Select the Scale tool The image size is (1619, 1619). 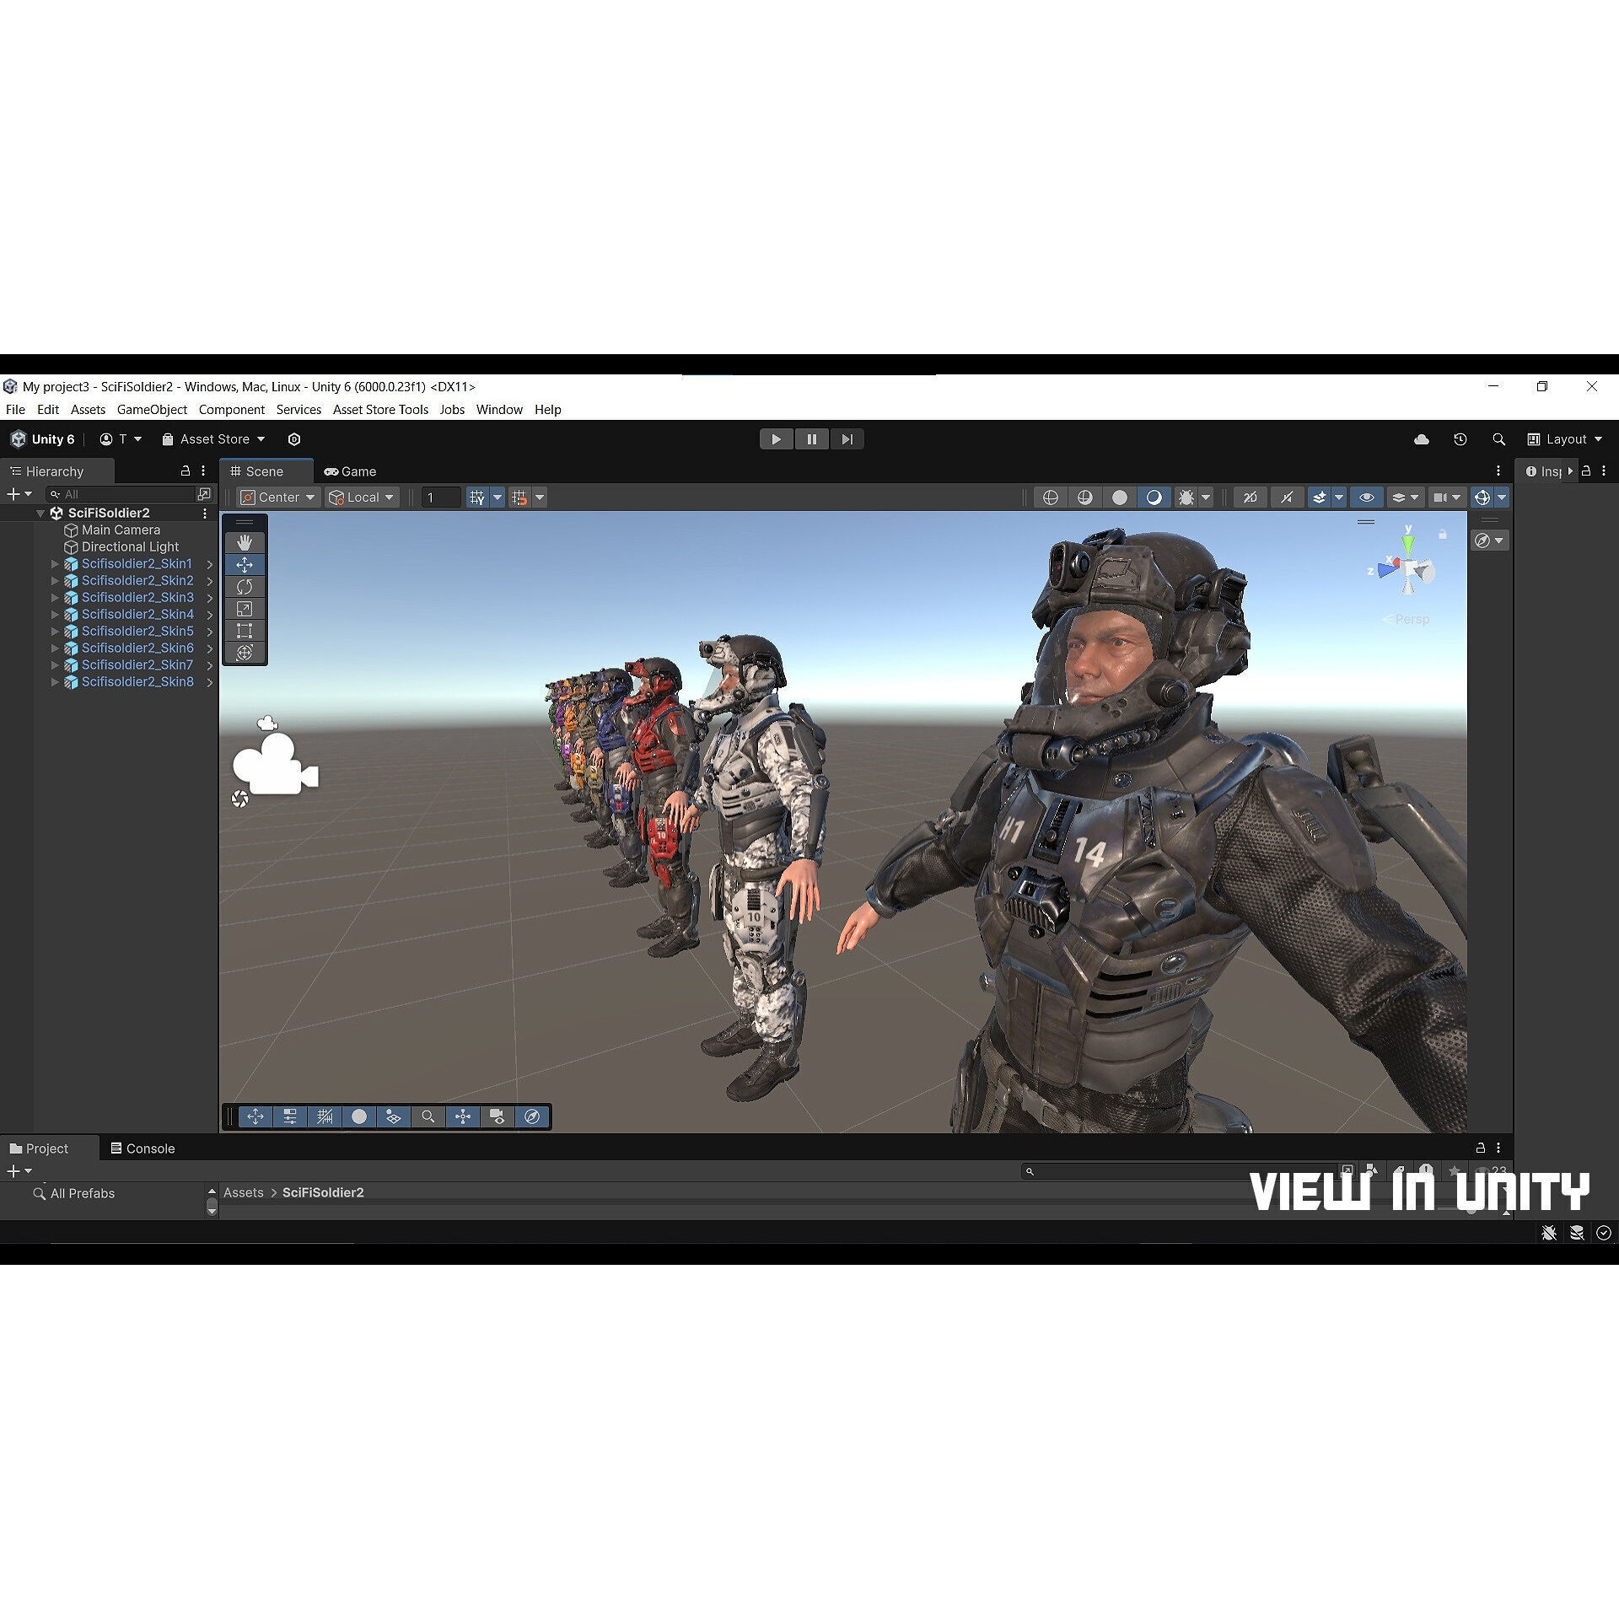(x=245, y=608)
